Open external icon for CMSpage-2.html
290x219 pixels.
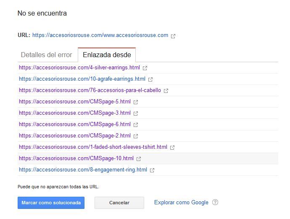pos(136,136)
